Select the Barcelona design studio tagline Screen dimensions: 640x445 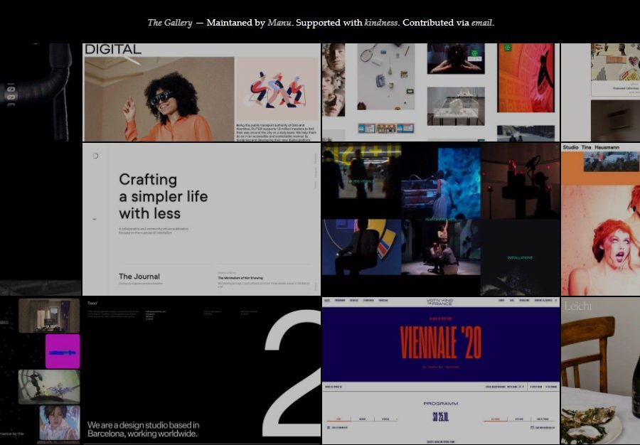pyautogui.click(x=143, y=429)
